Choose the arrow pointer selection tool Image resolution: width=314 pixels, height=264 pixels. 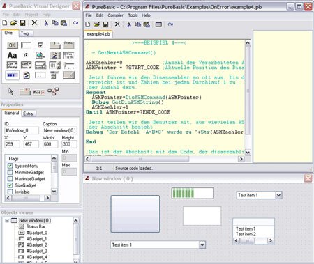(10, 92)
